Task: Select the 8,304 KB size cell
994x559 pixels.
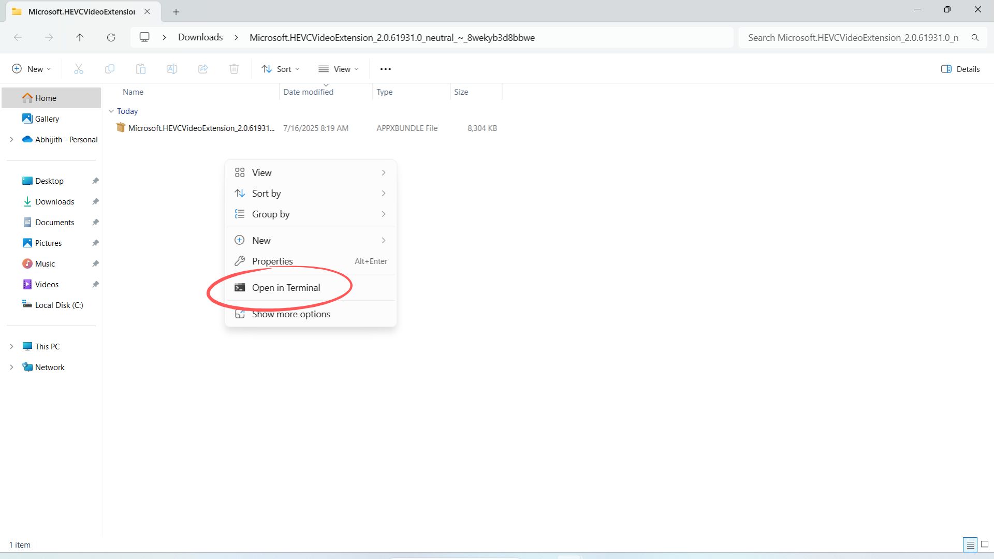Action: pyautogui.click(x=482, y=128)
